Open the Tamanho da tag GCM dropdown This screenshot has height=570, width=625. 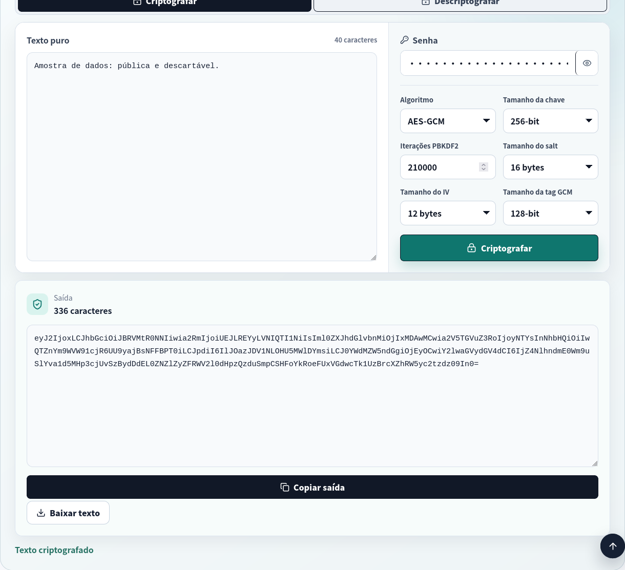click(x=550, y=213)
